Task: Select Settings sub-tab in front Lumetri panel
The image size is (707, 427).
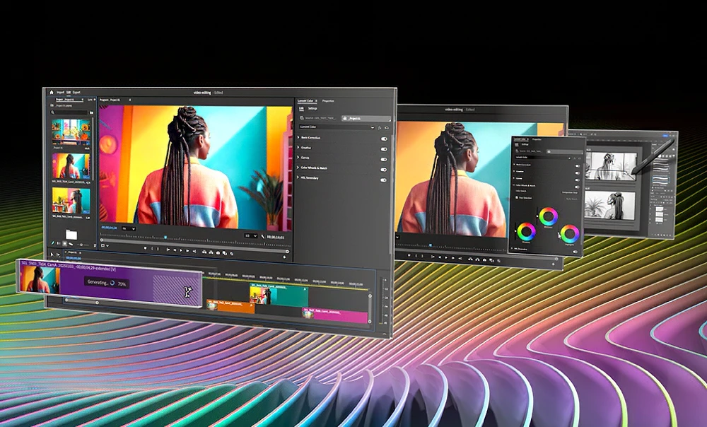Action: (x=312, y=108)
